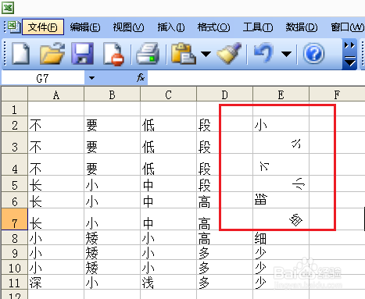
Task: Print the sheet using the printer icon
Action: click(148, 54)
